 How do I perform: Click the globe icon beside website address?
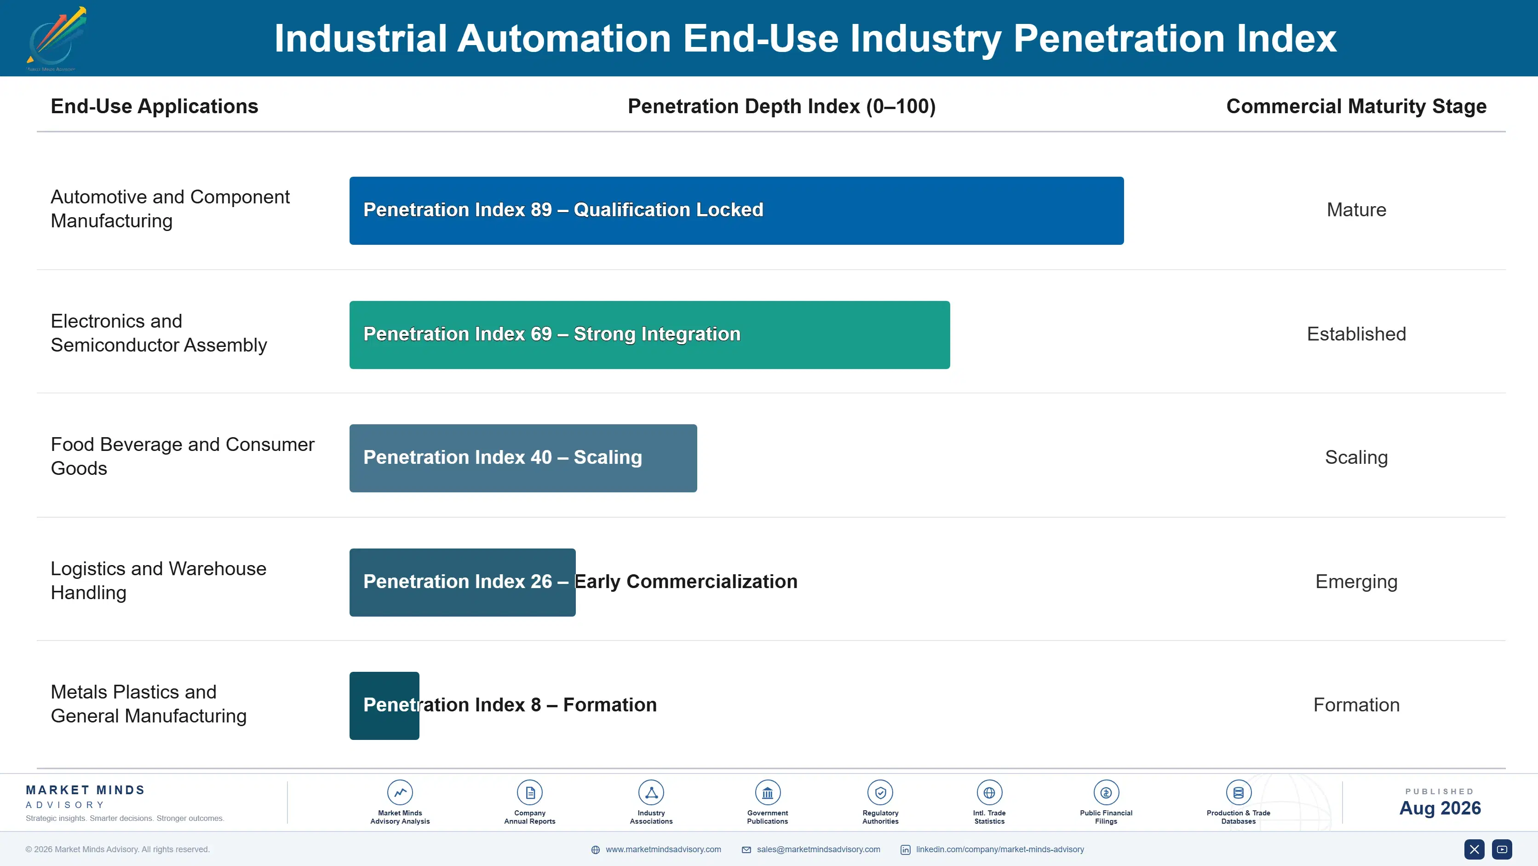[595, 850]
